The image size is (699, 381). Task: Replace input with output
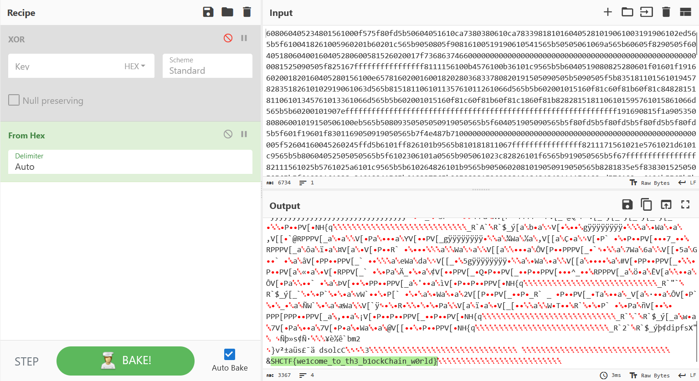click(666, 205)
